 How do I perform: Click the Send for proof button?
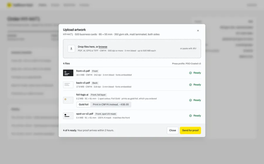190,130
